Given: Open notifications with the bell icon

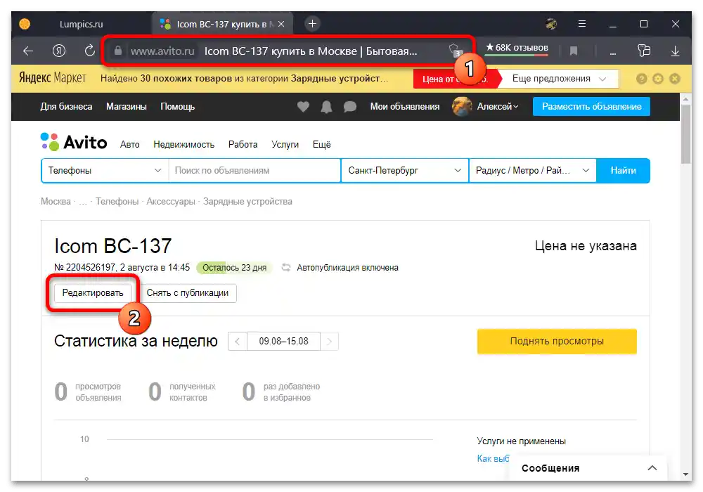Looking at the screenshot, I should 326,107.
